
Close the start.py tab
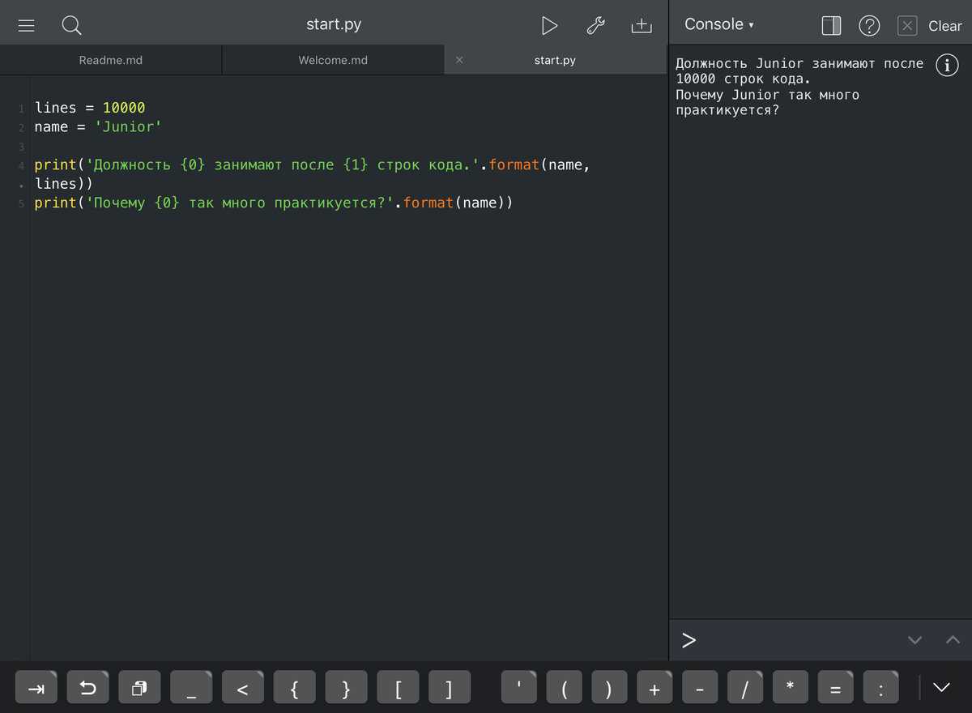[459, 60]
